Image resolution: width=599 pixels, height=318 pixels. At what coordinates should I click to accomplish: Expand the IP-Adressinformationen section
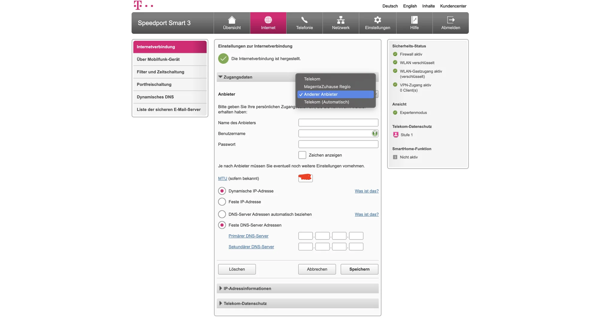[x=297, y=288]
